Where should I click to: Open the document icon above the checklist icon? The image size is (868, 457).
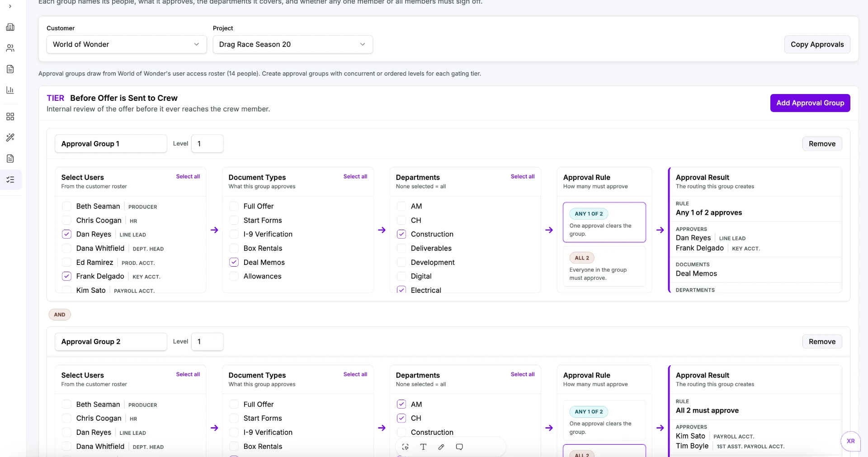(x=10, y=159)
